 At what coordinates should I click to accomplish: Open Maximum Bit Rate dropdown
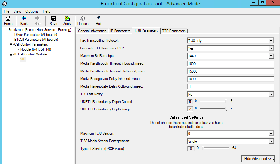271,56
